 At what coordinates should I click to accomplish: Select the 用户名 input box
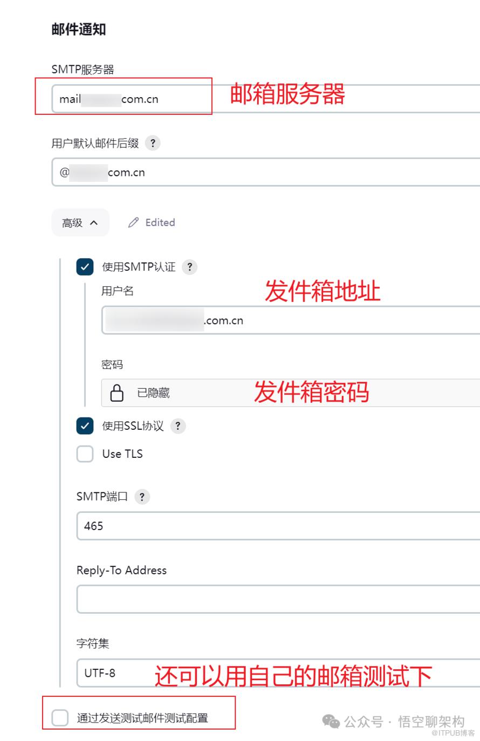291,320
